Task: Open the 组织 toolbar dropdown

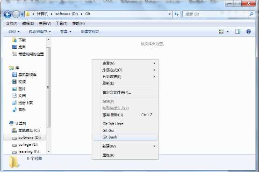Action: point(14,31)
